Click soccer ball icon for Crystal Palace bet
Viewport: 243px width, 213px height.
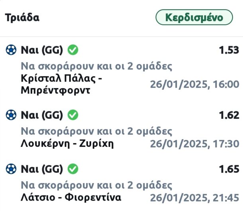[x=11, y=50]
